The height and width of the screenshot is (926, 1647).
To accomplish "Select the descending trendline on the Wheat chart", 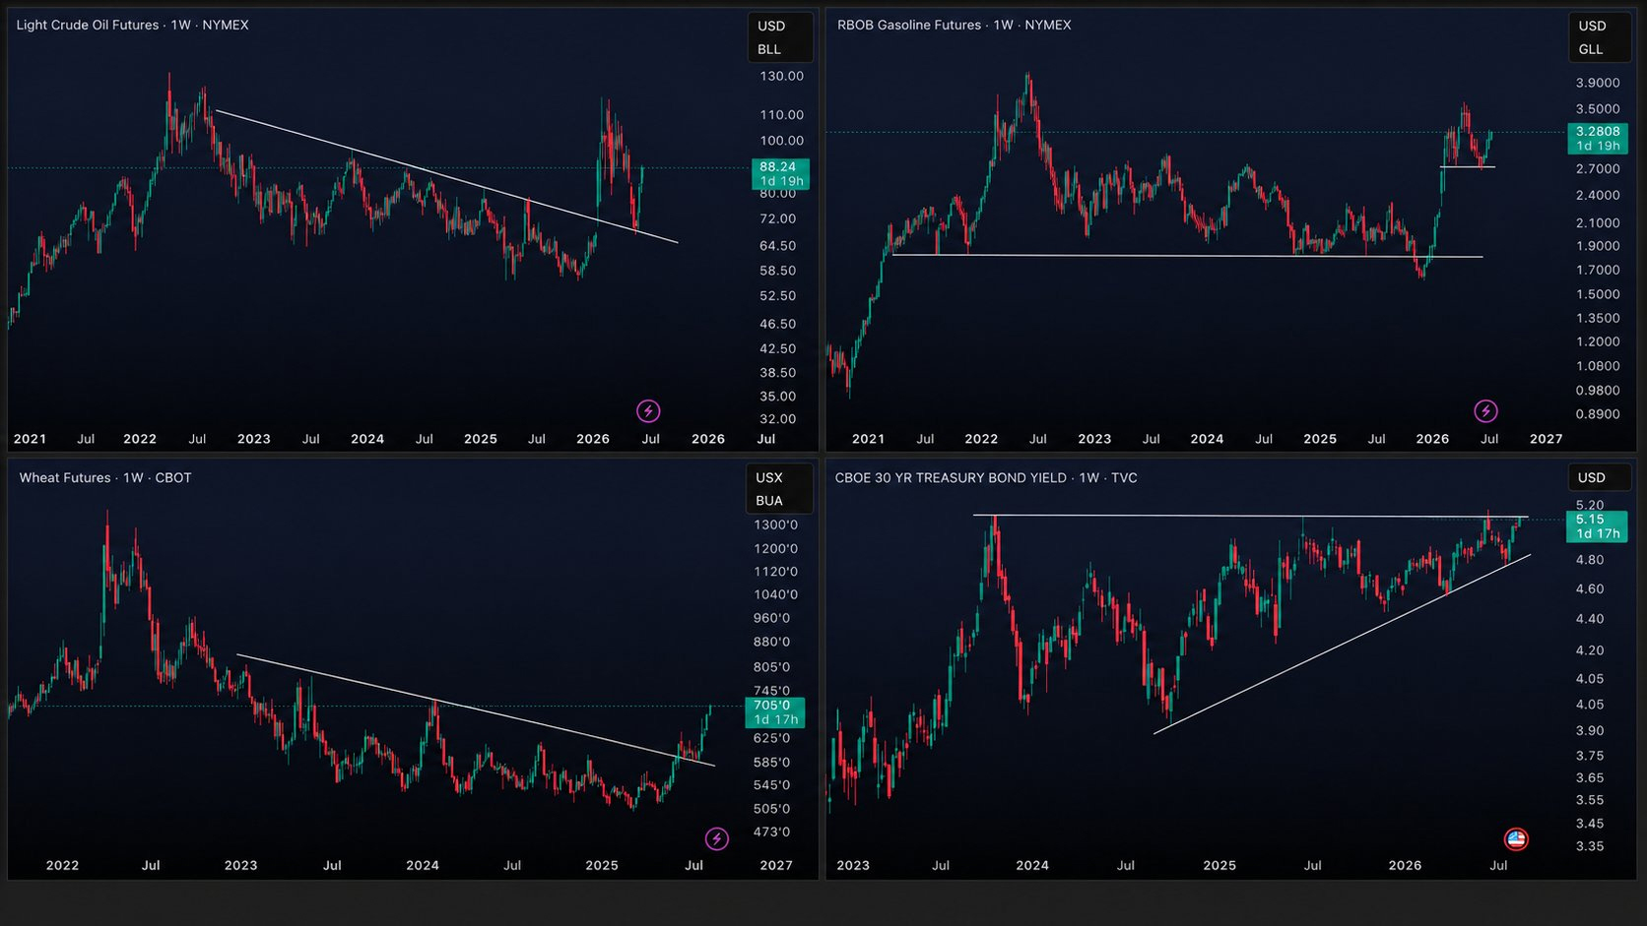I will click(x=476, y=710).
